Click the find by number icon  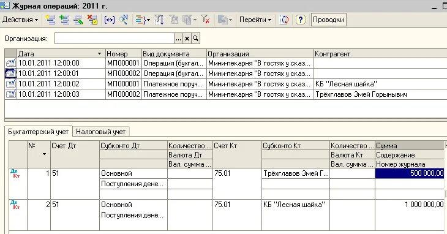pos(124,20)
